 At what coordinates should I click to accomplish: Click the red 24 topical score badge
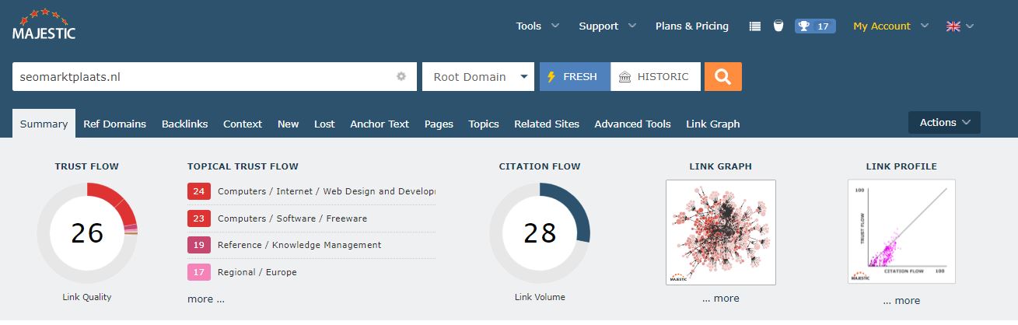click(x=199, y=191)
